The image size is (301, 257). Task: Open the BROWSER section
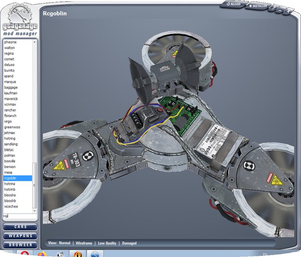coord(20,245)
